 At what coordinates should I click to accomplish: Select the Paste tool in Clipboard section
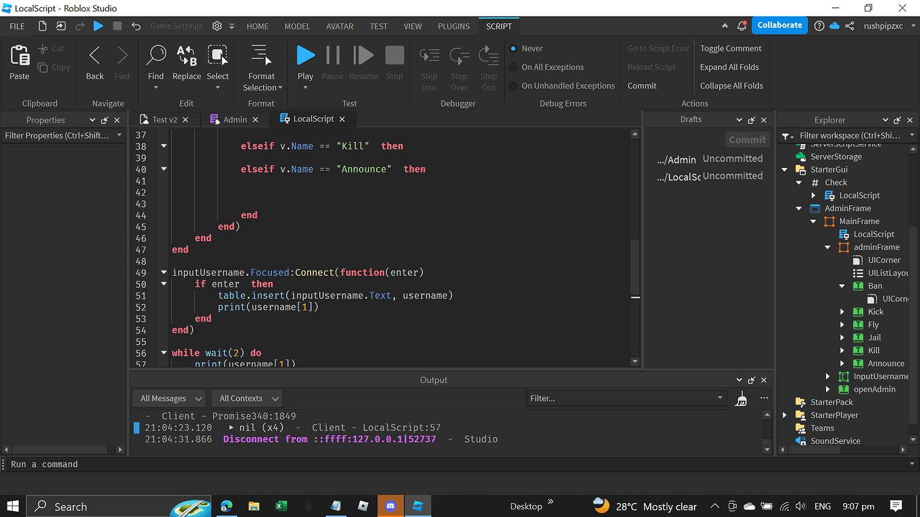pyautogui.click(x=19, y=63)
